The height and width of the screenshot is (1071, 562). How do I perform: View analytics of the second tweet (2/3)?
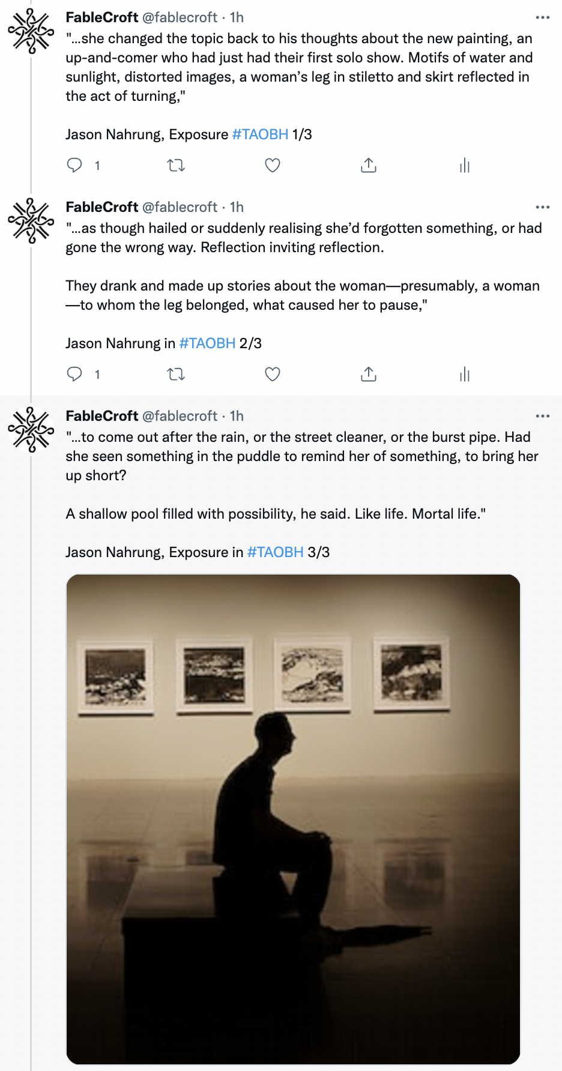[x=465, y=375]
